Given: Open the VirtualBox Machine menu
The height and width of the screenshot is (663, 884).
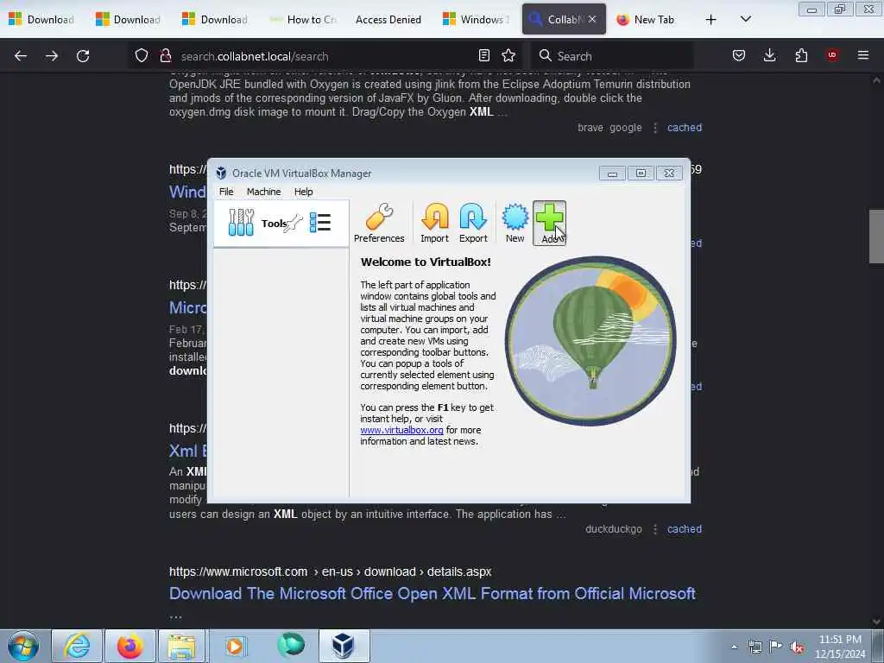Looking at the screenshot, I should coord(263,192).
